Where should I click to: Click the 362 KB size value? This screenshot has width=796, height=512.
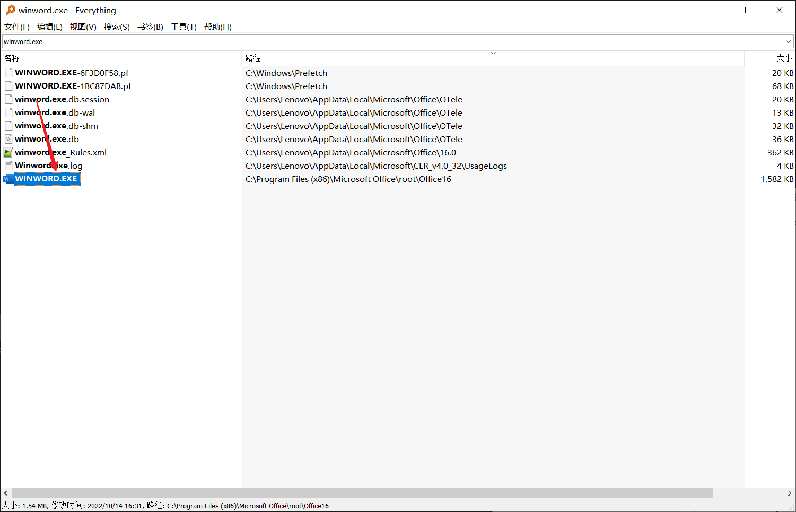[781, 152]
